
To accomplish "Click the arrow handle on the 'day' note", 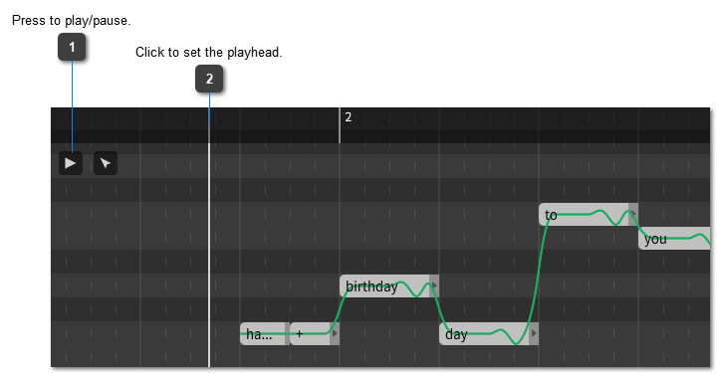I will click(534, 333).
